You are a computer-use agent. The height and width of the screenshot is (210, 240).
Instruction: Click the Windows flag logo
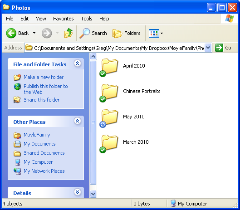[230, 19]
